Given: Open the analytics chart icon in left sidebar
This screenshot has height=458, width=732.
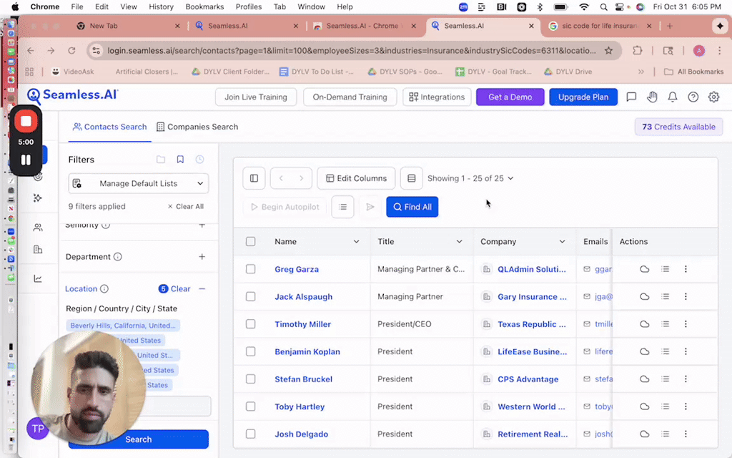Looking at the screenshot, I should (38, 279).
